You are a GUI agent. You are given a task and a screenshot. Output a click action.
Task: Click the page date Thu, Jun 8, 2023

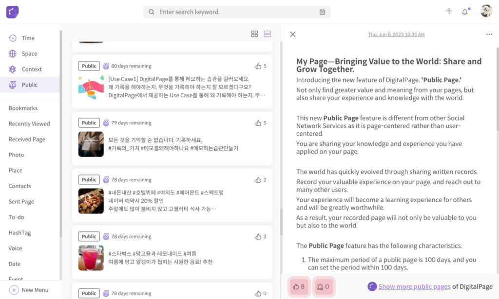point(396,35)
